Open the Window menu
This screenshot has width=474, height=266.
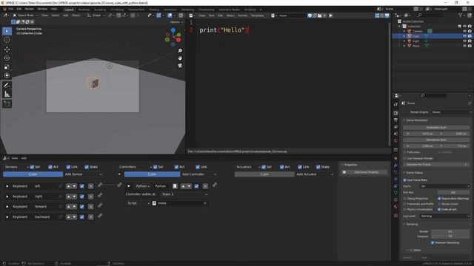[42, 10]
